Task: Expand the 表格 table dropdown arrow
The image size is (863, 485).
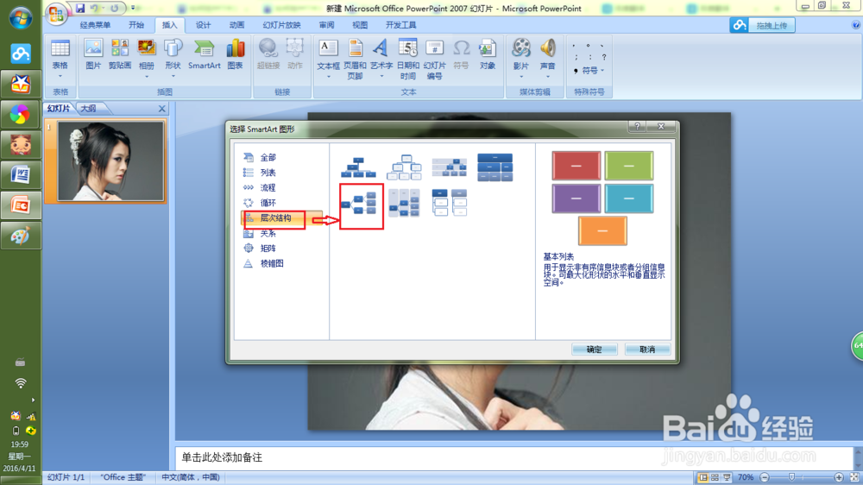Action: (60, 77)
